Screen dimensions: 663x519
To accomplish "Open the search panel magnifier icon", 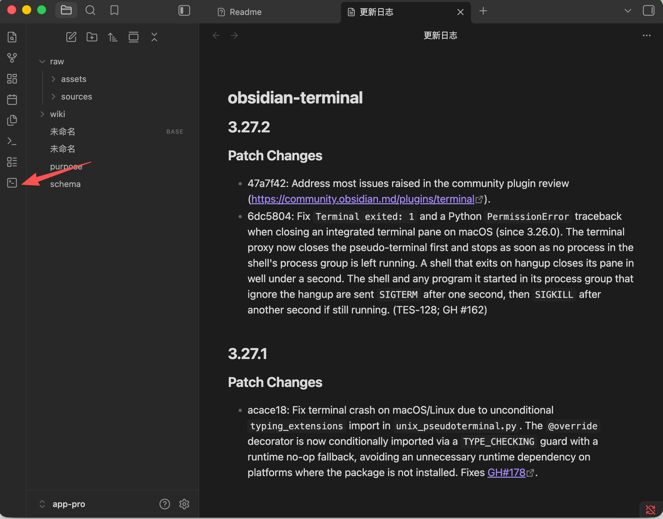I will [90, 10].
